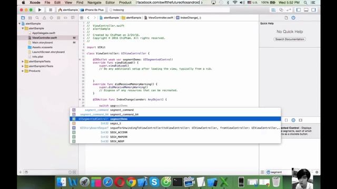Image resolution: width=337 pixels, height=189 pixels.
Task: Toggle breakpoint on IBOutlet line gutter
Action: tap(80, 59)
